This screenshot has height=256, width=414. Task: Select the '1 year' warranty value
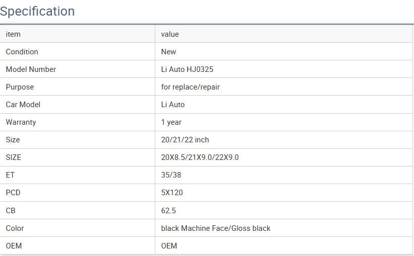171,122
